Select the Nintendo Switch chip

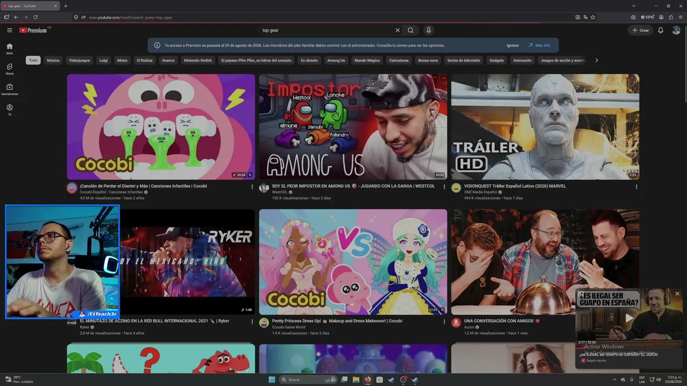point(198,61)
